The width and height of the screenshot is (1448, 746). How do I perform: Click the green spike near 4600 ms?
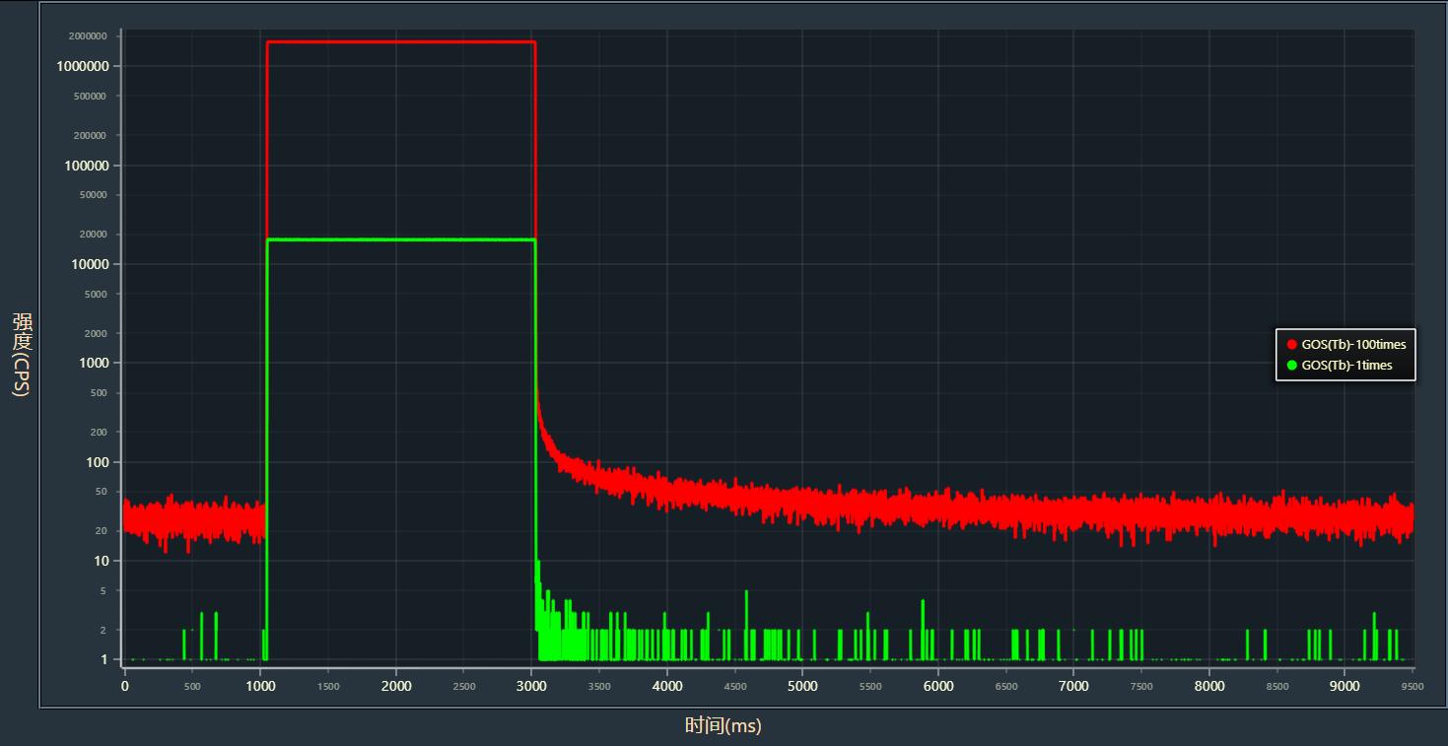[746, 611]
